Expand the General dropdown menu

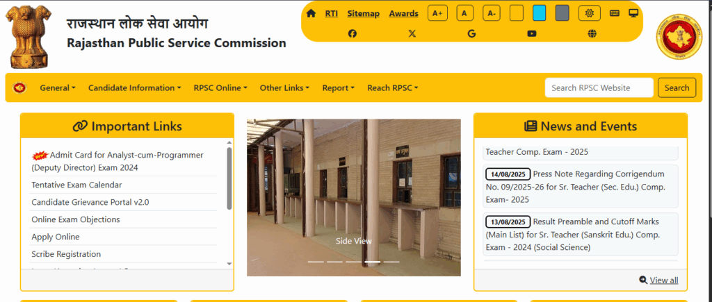(57, 87)
